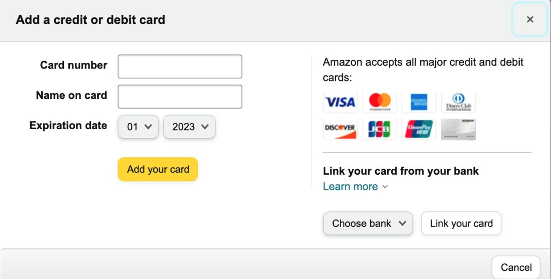Viewport: 551px width, 279px height.
Task: Click the Mastercard logo
Action: tap(380, 102)
